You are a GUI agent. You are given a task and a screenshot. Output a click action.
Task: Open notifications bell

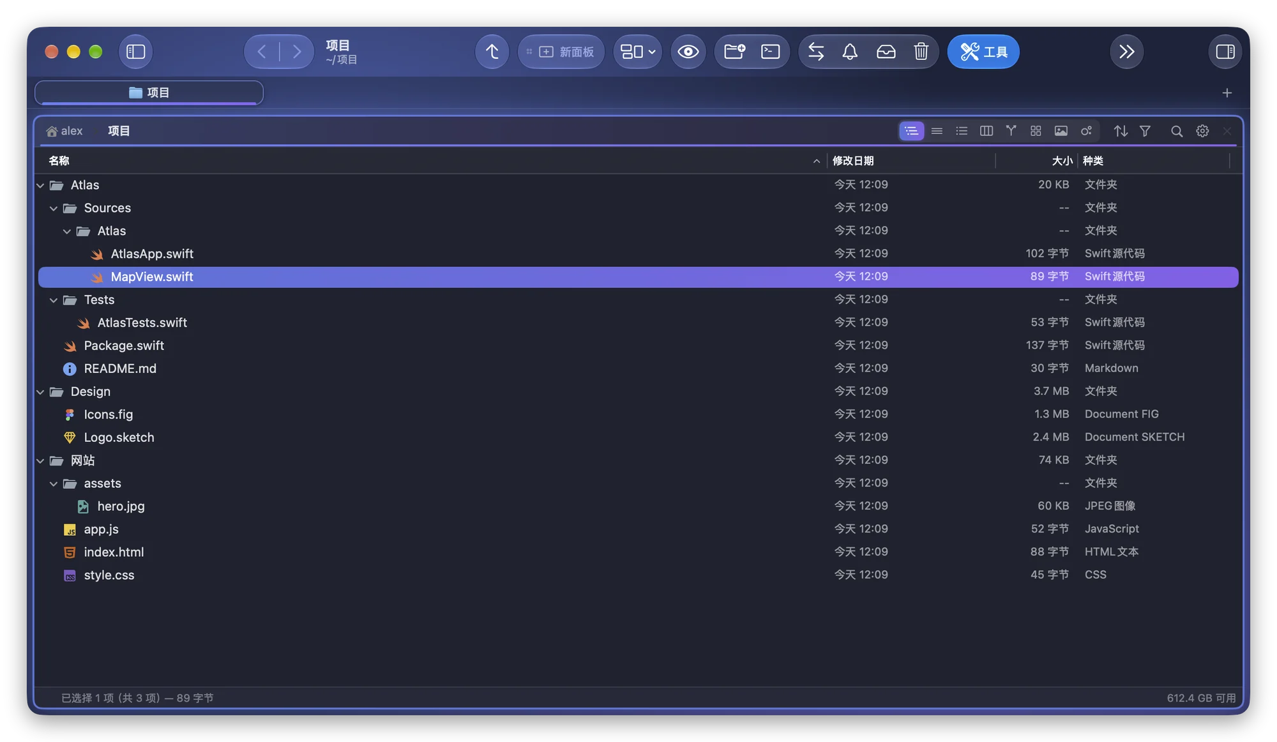[x=850, y=52]
